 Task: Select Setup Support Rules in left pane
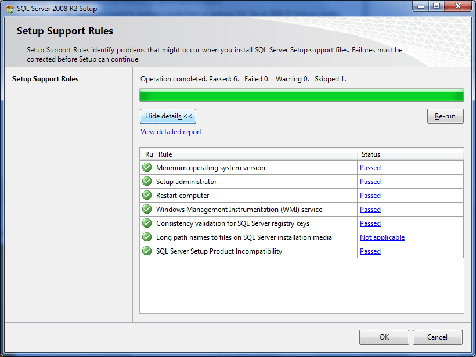45,78
